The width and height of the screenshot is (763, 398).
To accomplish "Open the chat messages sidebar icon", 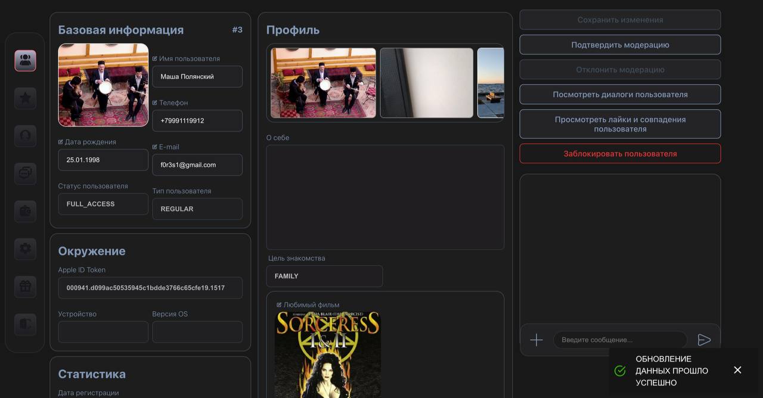I will (25, 173).
